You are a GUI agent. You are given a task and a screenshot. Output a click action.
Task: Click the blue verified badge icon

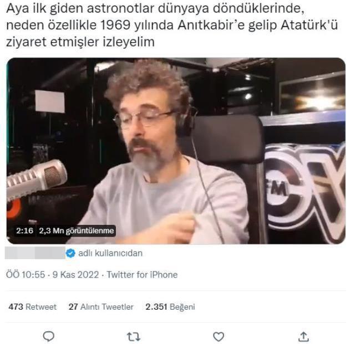[x=70, y=253]
